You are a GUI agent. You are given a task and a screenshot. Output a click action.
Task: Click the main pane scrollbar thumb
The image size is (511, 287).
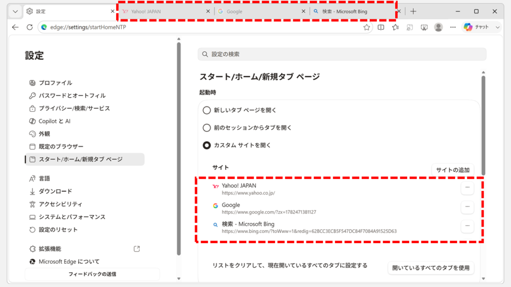483,126
